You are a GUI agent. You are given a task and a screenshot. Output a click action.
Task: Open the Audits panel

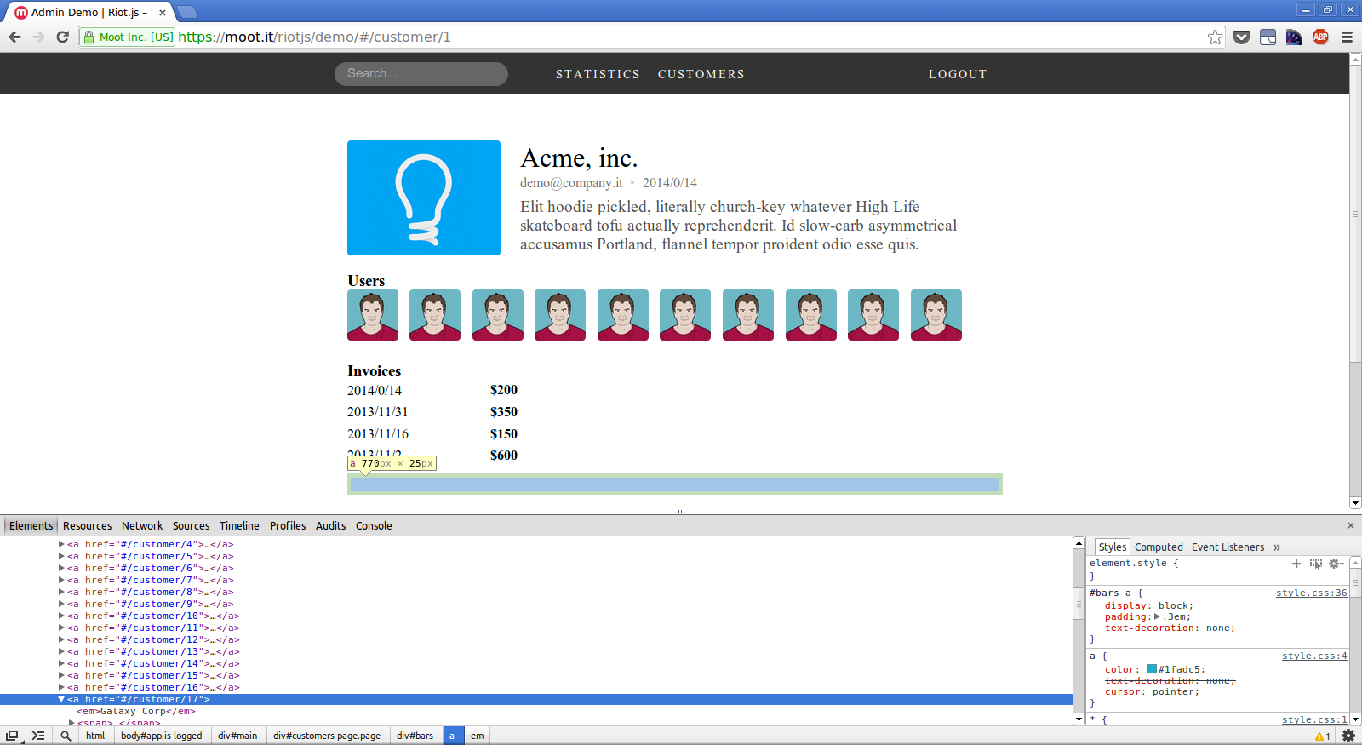click(330, 525)
